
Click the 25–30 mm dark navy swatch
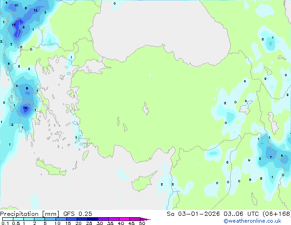click(x=92, y=219)
